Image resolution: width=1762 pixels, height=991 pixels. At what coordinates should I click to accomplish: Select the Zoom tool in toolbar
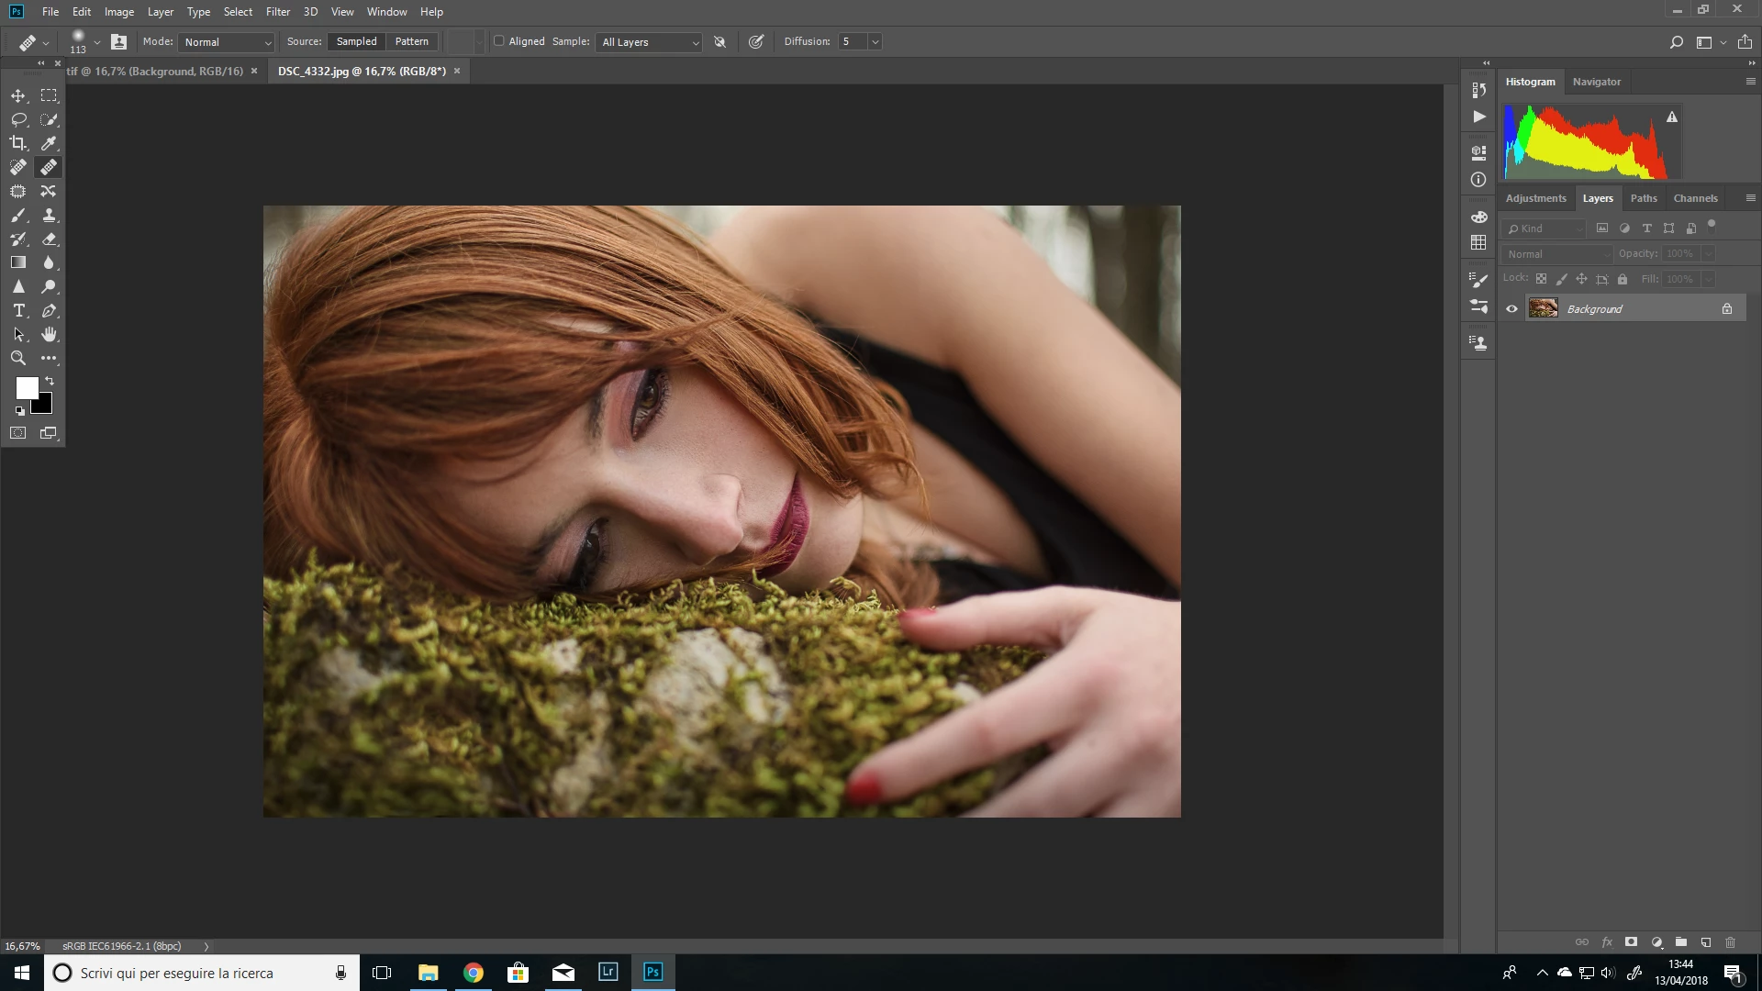pyautogui.click(x=18, y=359)
